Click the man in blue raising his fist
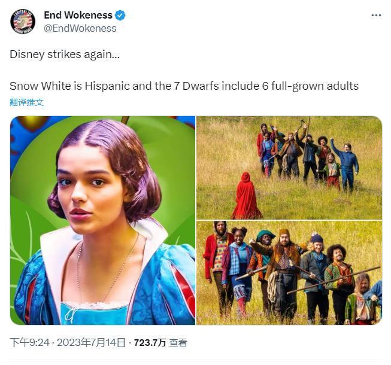 346,165
